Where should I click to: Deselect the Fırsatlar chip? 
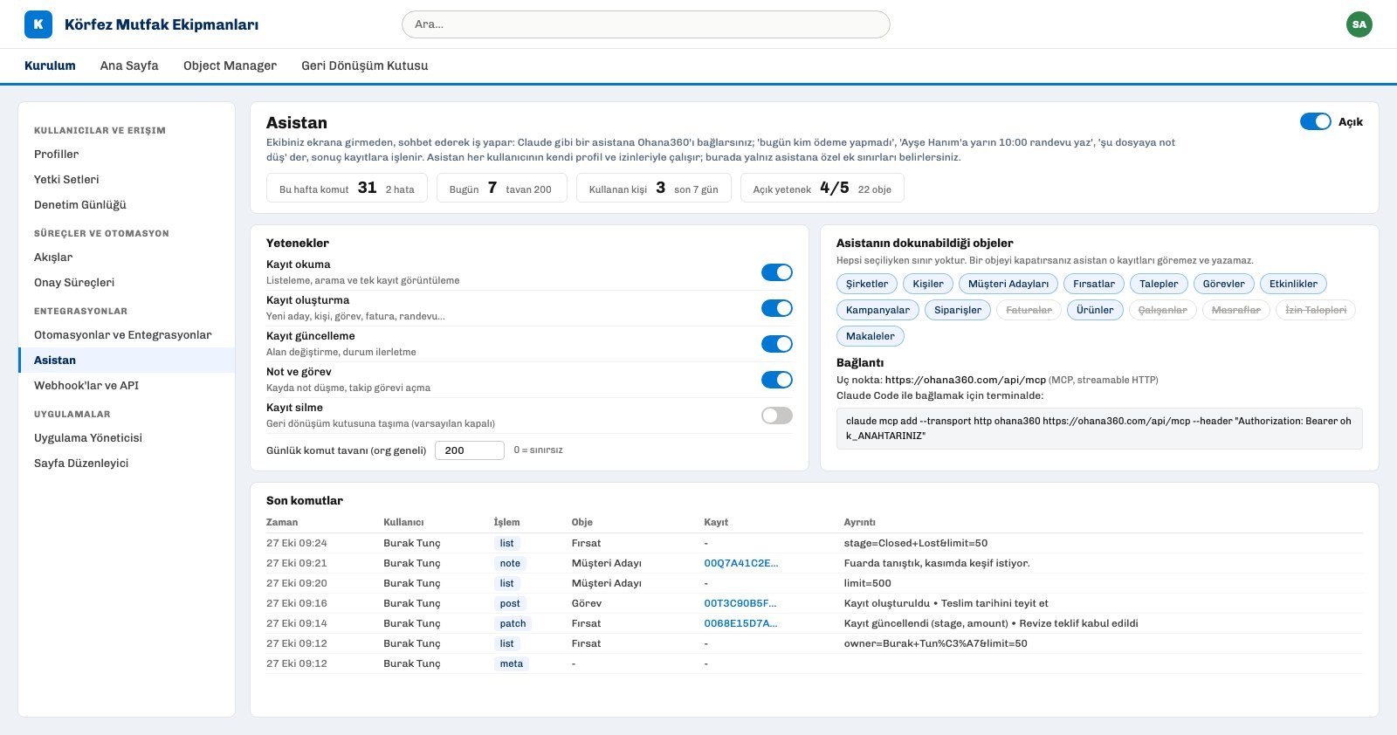[x=1094, y=284]
